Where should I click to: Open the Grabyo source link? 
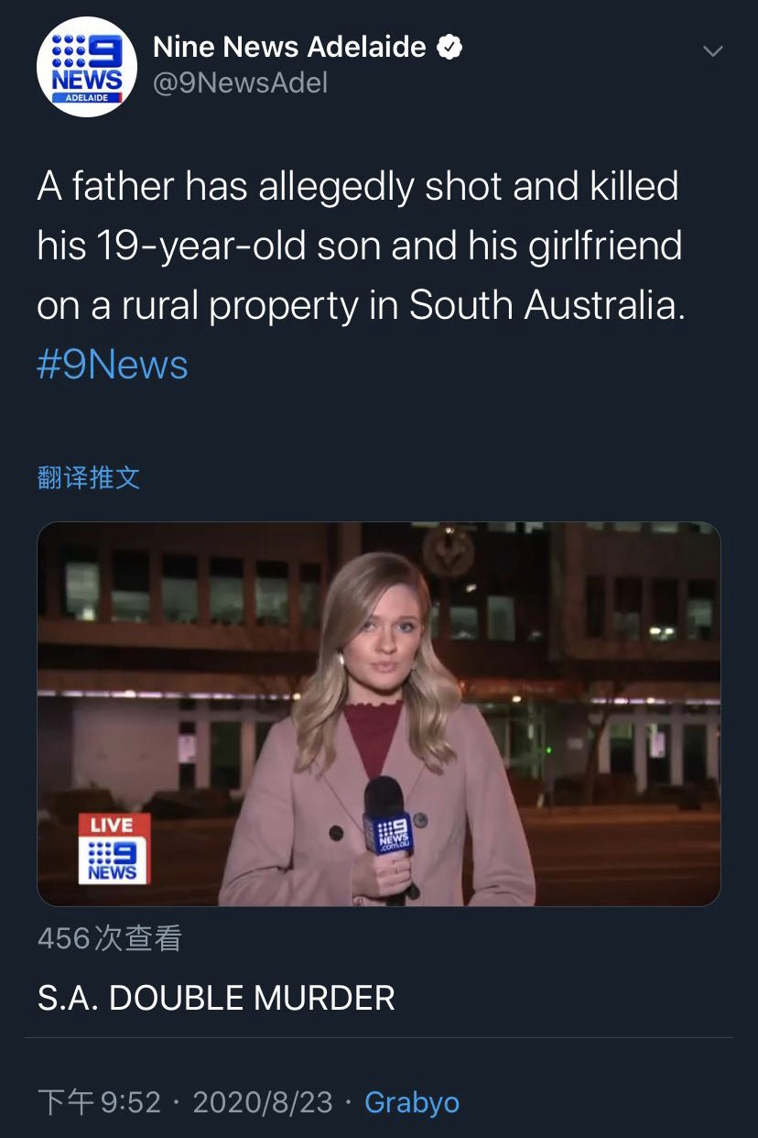click(x=412, y=1101)
